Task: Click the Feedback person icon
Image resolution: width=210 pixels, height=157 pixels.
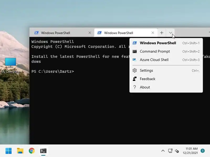Action: [x=135, y=79]
